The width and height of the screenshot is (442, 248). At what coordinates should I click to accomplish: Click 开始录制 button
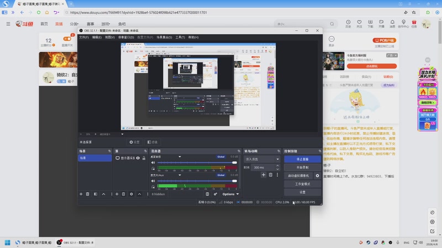[302, 168]
